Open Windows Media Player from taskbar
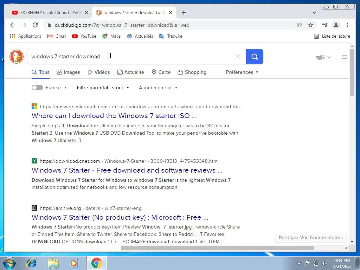Image resolution: width=360 pixels, height=270 pixels. coord(75,263)
